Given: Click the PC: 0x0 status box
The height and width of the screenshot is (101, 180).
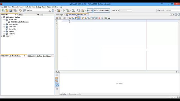Looking at the screenshot, I should coord(90,10).
